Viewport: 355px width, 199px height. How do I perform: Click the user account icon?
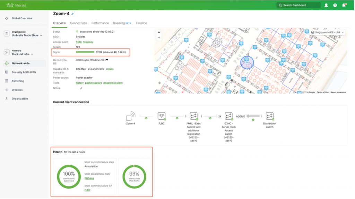[x=326, y=5]
